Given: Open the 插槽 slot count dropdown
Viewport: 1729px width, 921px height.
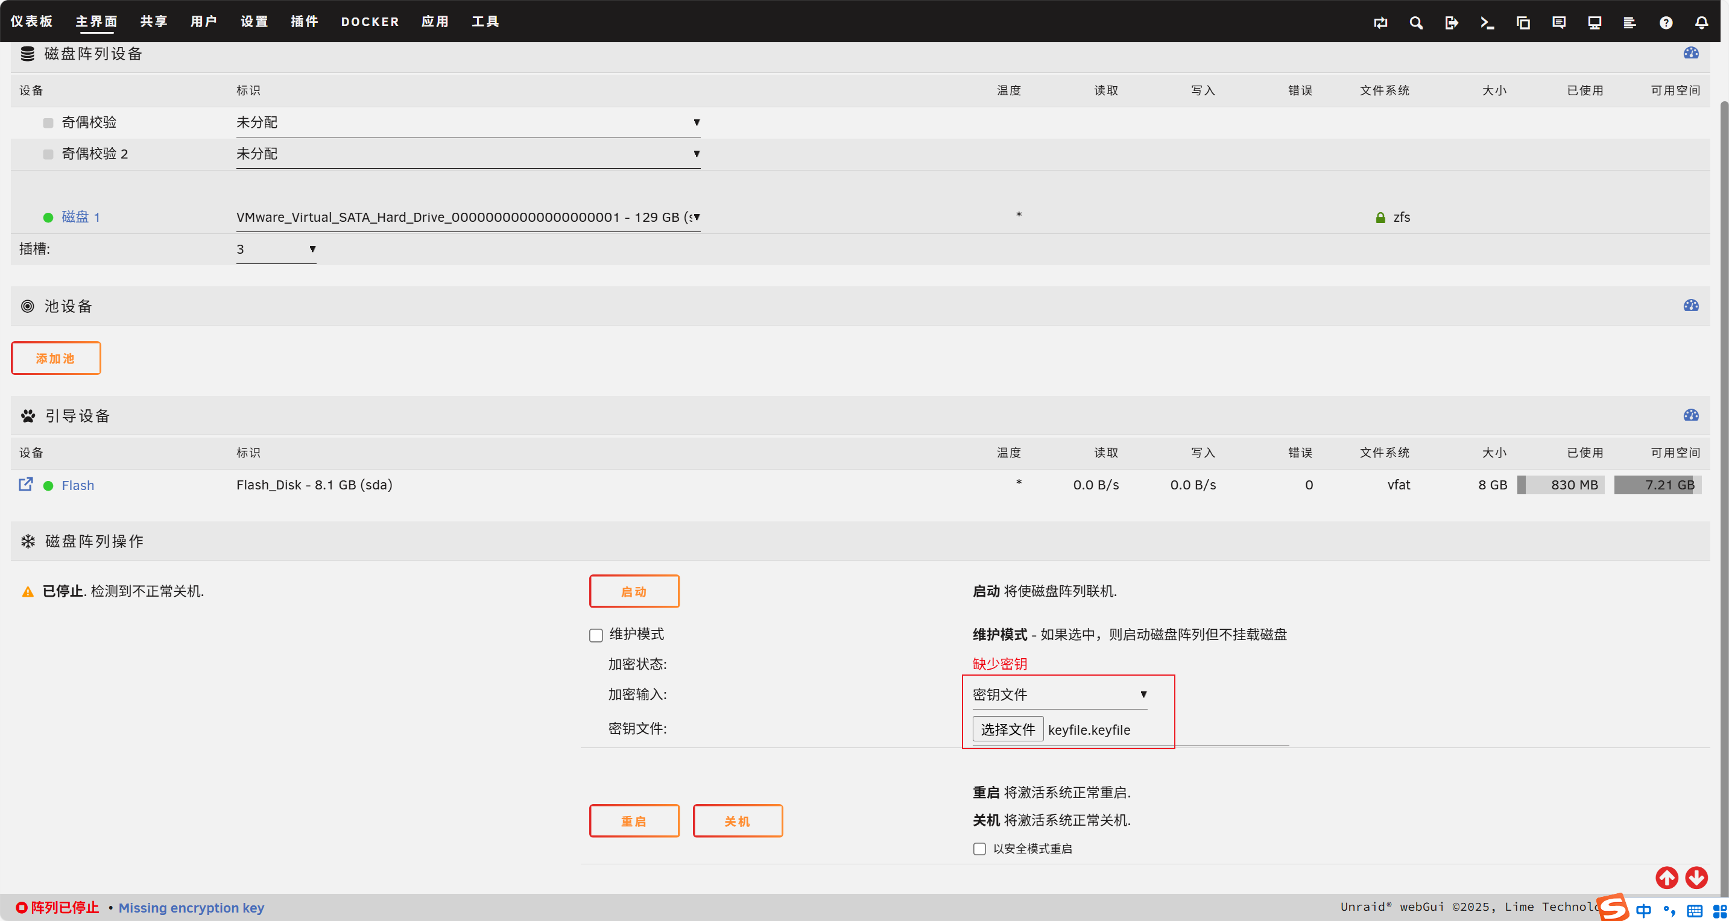Looking at the screenshot, I should coord(276,249).
